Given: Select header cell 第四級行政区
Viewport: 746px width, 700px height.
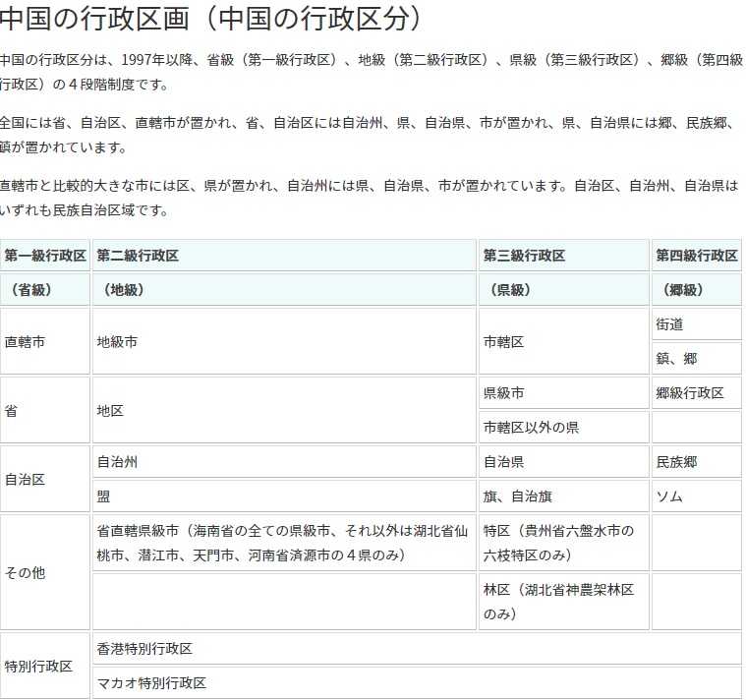Looking at the screenshot, I should [697, 256].
